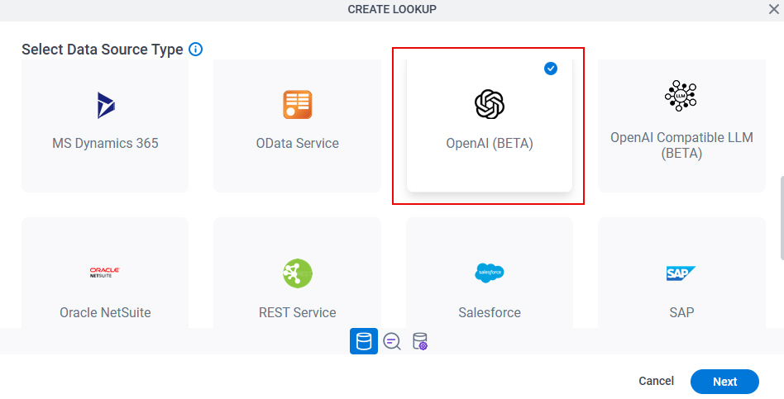This screenshot has width=784, height=399.
Task: Click the REST Service green icon
Action: coord(298,273)
